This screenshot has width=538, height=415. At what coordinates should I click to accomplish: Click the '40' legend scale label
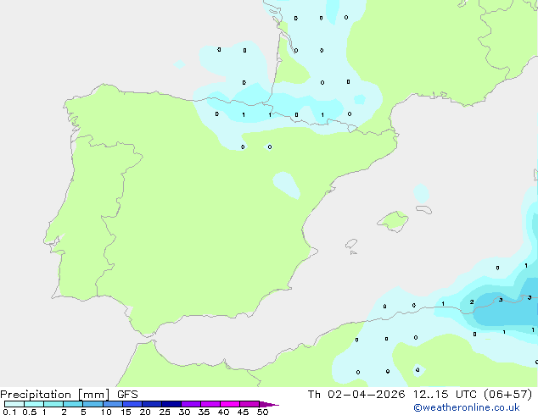click(223, 412)
